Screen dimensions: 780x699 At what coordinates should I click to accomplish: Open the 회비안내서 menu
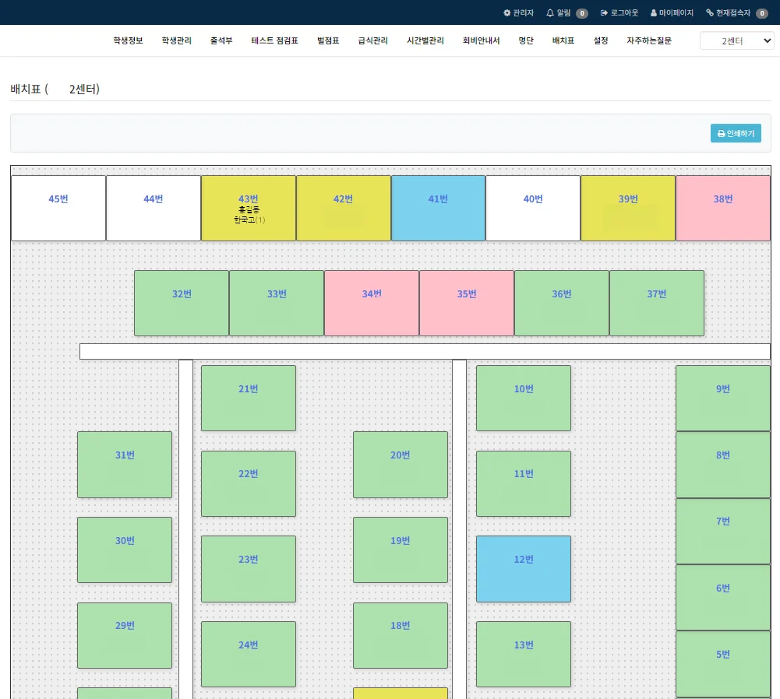click(481, 40)
